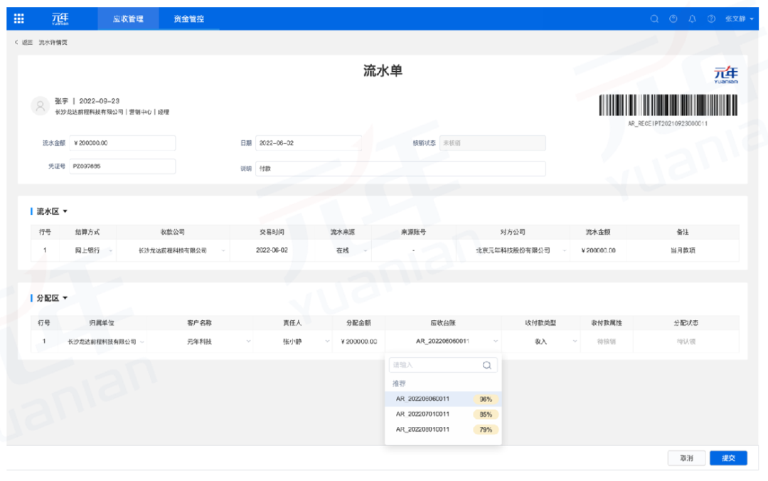Click the 元年 logo in header
This screenshot has width=768, height=481.
click(60, 18)
